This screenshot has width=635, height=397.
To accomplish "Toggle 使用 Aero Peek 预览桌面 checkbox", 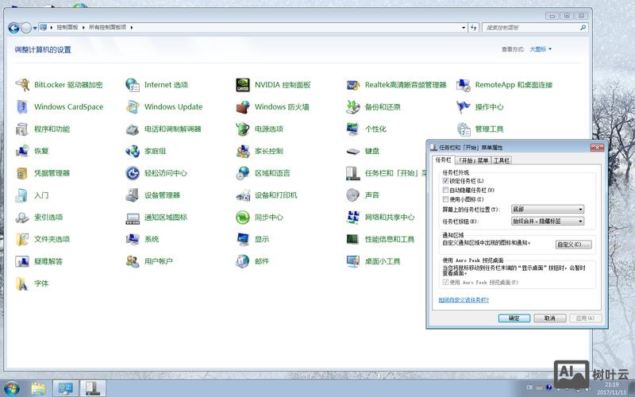I will pyautogui.click(x=445, y=283).
